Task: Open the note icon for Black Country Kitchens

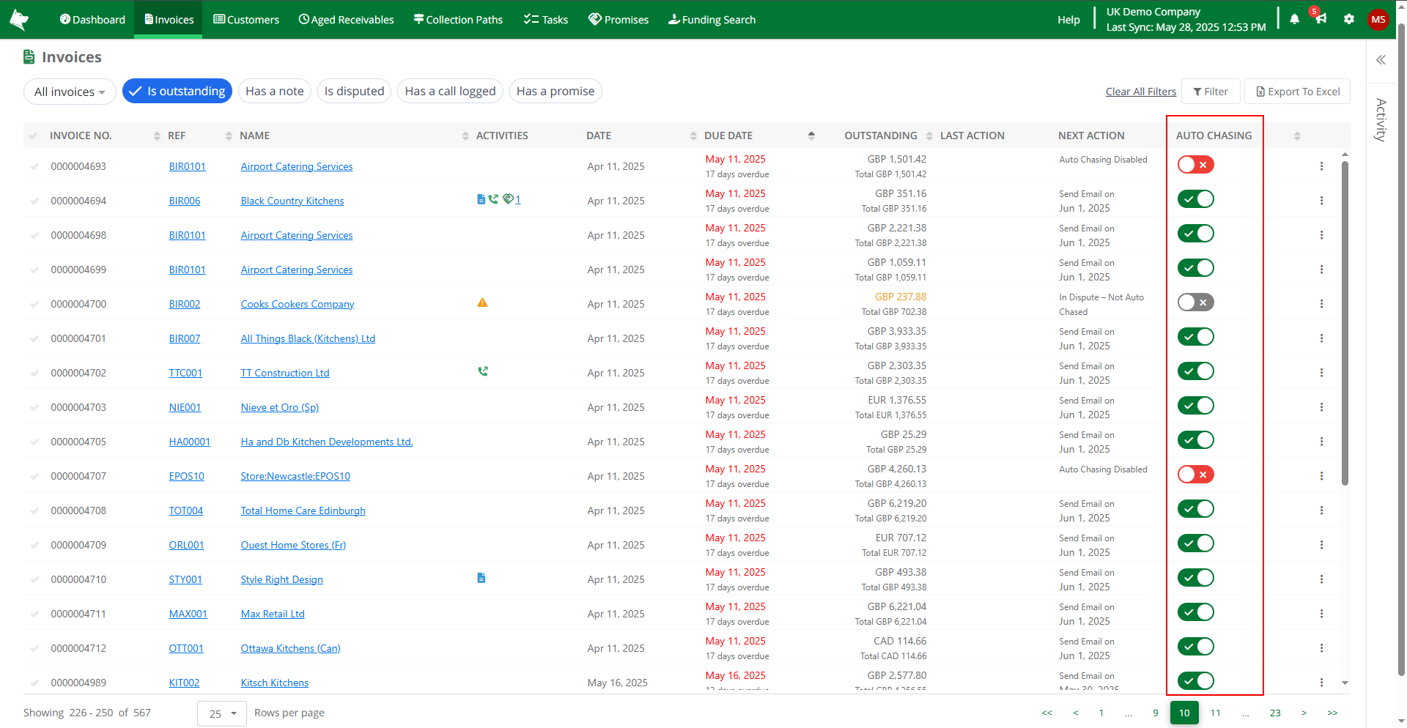Action: point(481,199)
